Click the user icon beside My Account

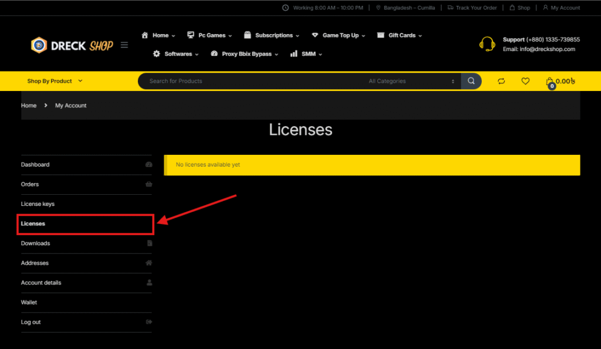coord(545,8)
